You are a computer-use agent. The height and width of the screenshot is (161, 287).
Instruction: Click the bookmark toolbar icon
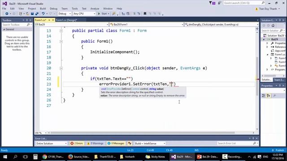145,14
